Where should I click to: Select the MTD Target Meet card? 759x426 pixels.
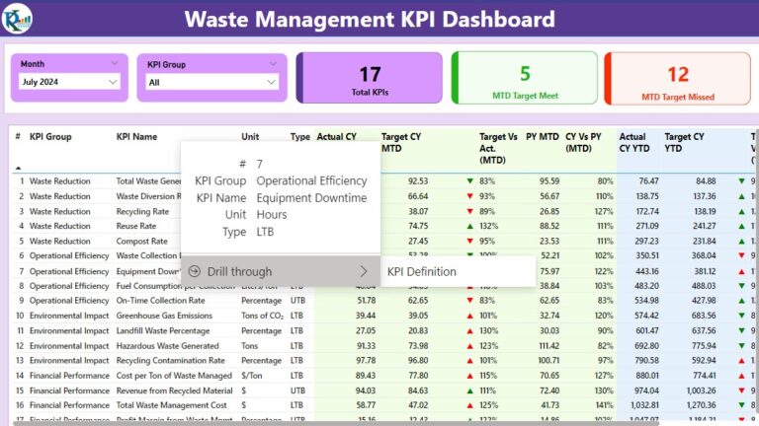pyautogui.click(x=525, y=78)
